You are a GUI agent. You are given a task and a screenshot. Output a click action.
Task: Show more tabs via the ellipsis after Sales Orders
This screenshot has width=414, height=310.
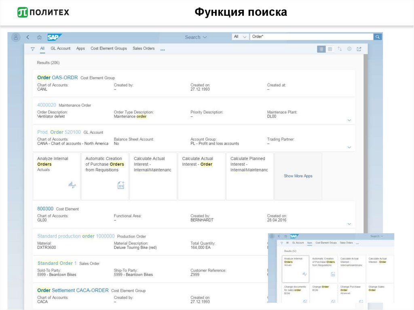pos(163,50)
